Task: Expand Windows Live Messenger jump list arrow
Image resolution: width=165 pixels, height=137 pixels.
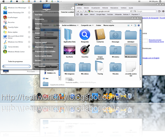Action: (x=29, y=7)
